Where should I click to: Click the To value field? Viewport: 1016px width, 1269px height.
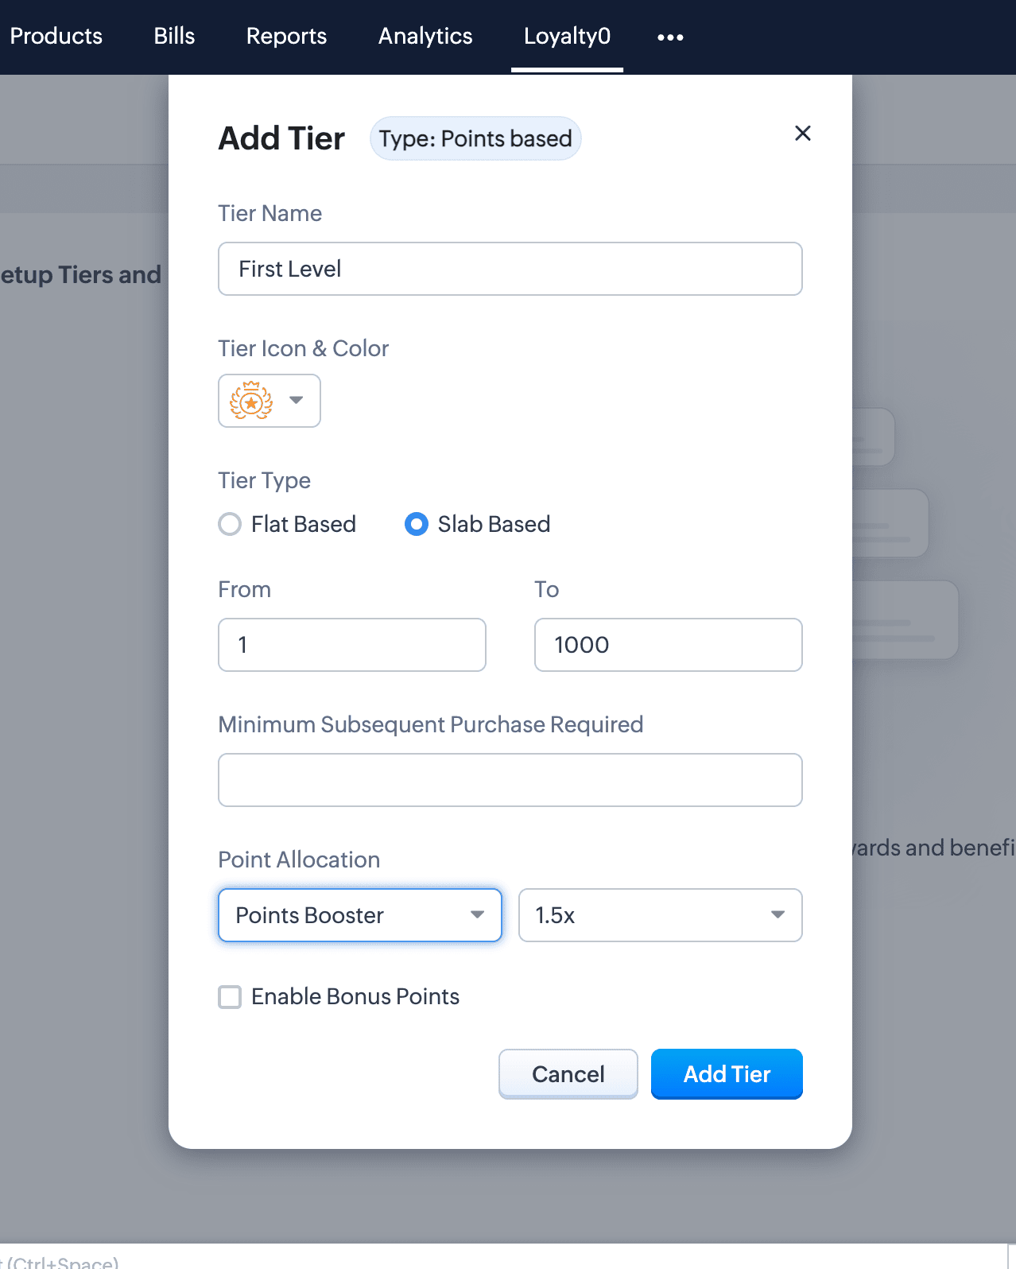[669, 645]
